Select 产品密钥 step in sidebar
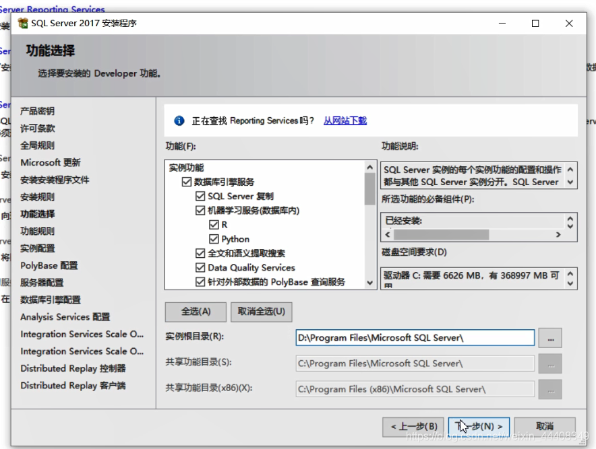This screenshot has width=596, height=449. [37, 111]
